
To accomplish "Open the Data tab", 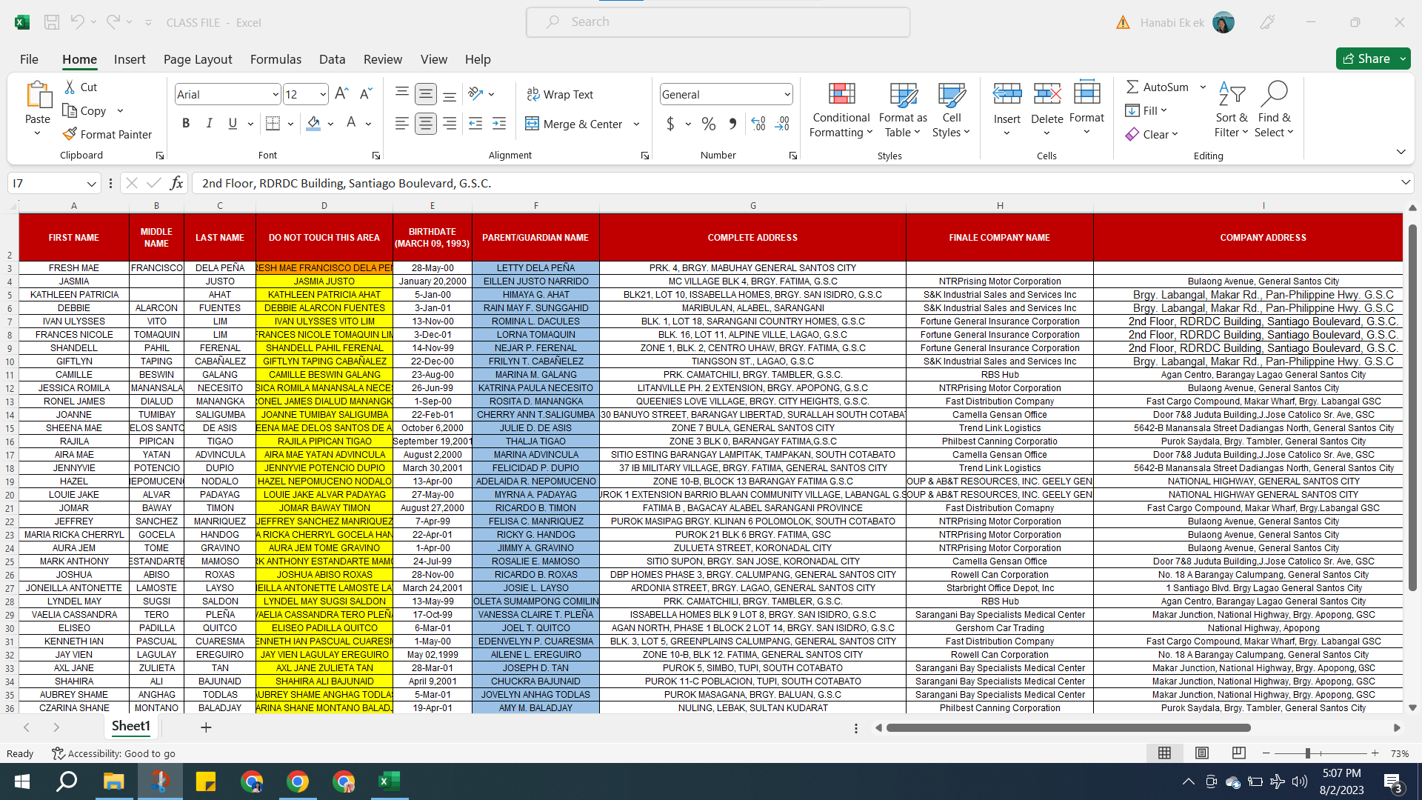I will [x=332, y=59].
